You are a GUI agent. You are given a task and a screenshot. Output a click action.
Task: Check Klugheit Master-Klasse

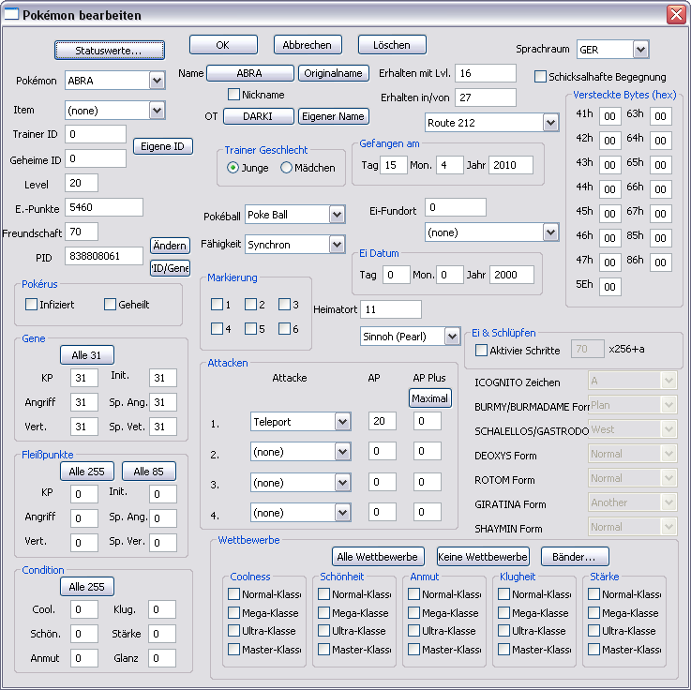click(503, 649)
